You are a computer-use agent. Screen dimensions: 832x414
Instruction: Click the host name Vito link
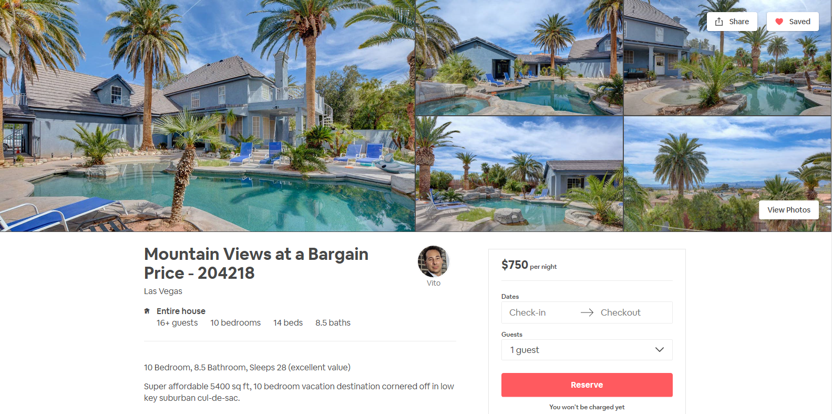point(434,283)
